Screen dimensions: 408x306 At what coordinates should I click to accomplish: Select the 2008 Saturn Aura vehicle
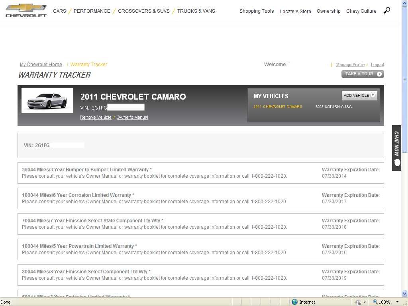point(333,107)
